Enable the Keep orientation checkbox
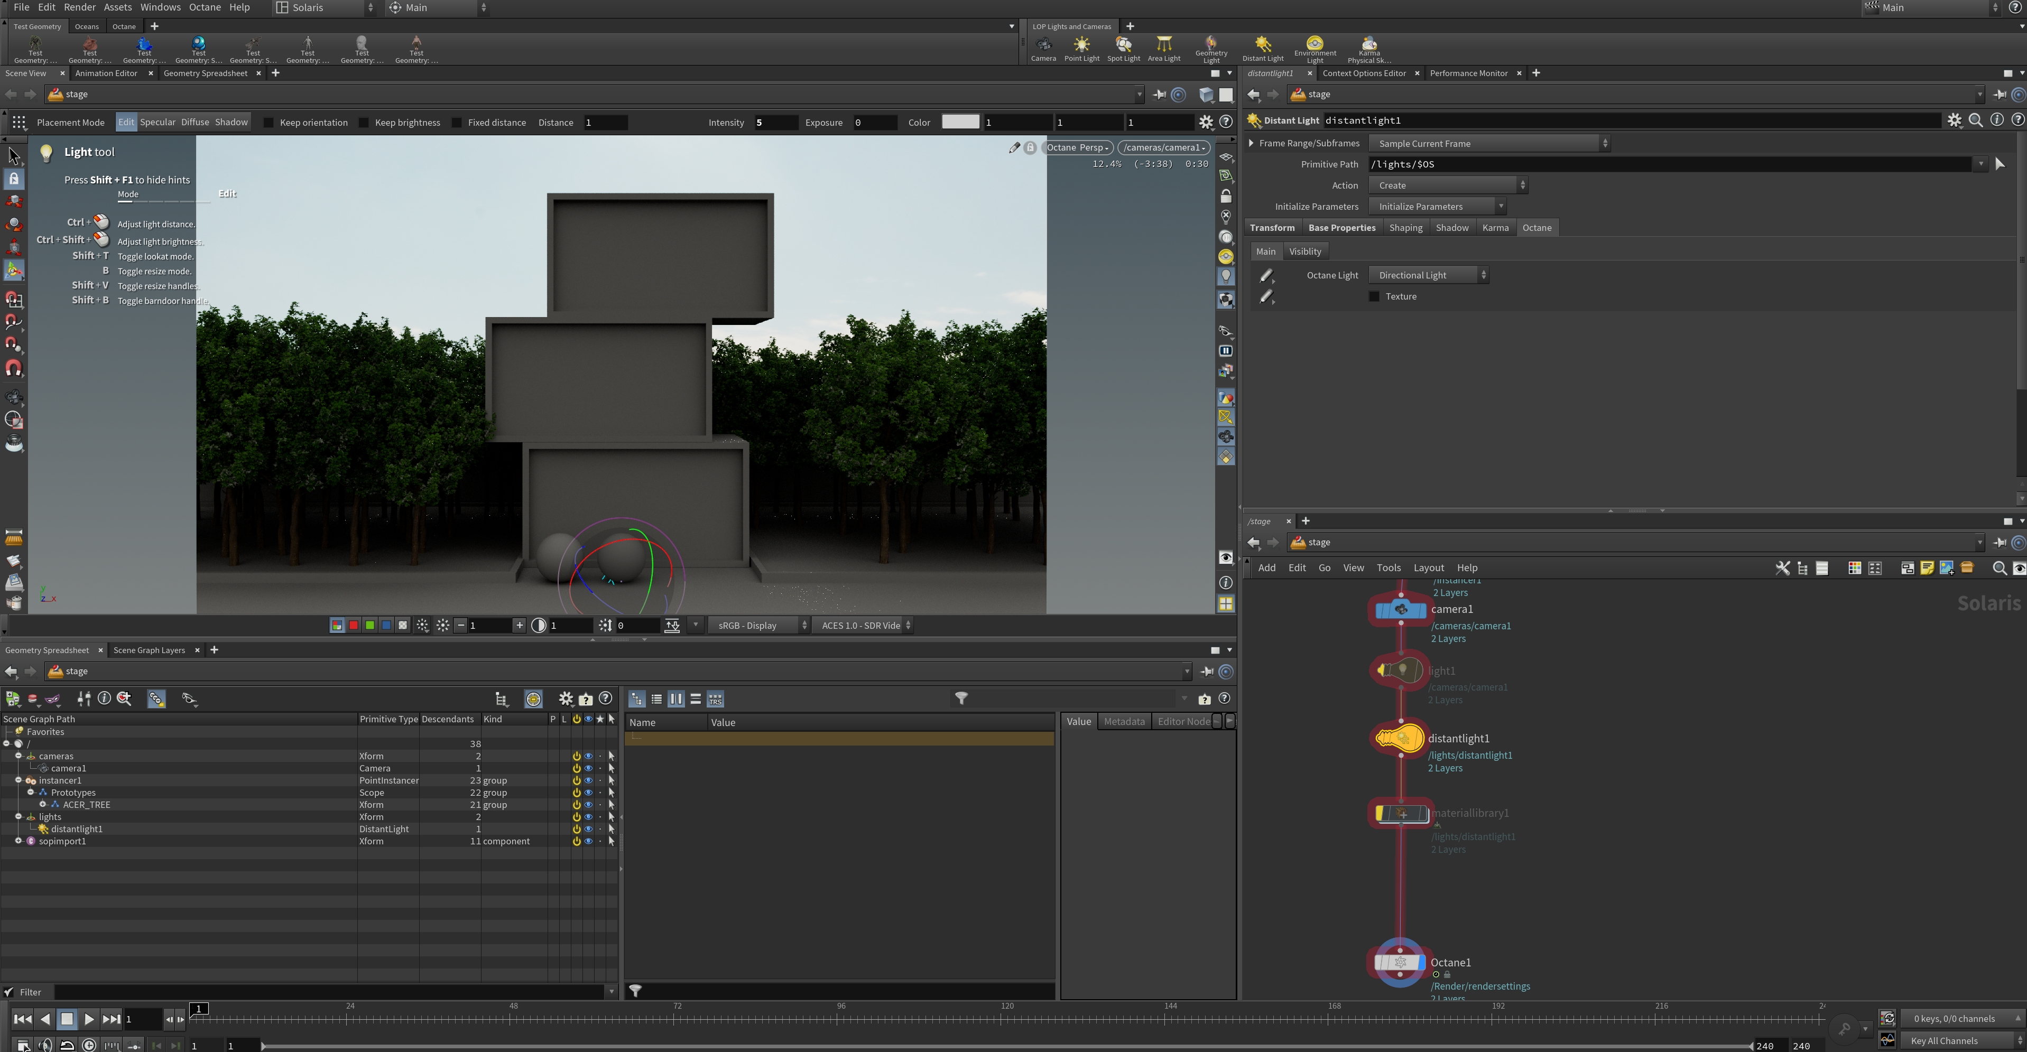Screen dimensions: 2027x1052 [269, 123]
